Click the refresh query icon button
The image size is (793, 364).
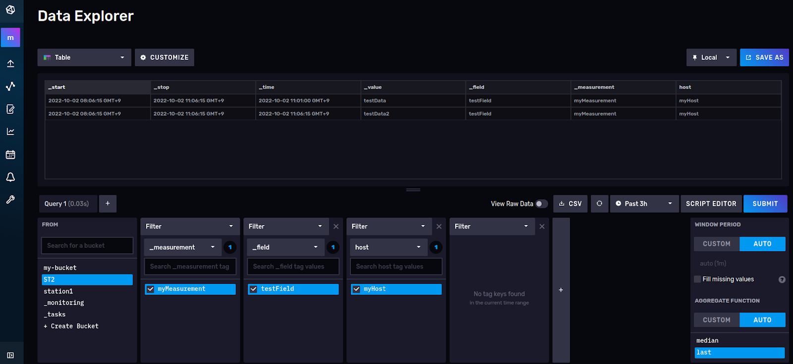point(599,204)
